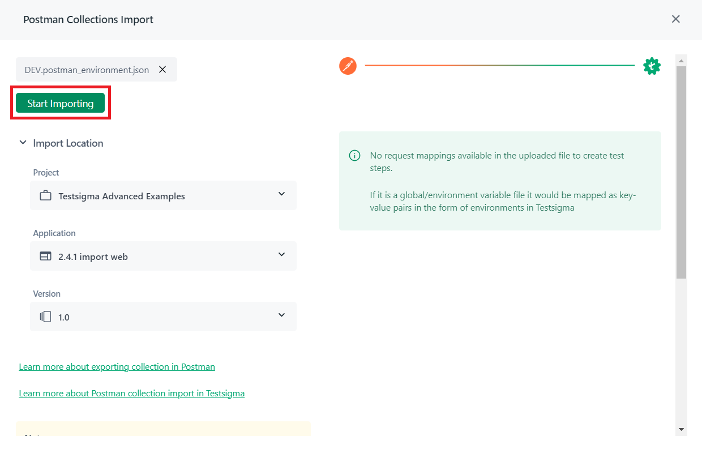Click the Postman logo icon
The image size is (702, 453).
pyautogui.click(x=348, y=66)
